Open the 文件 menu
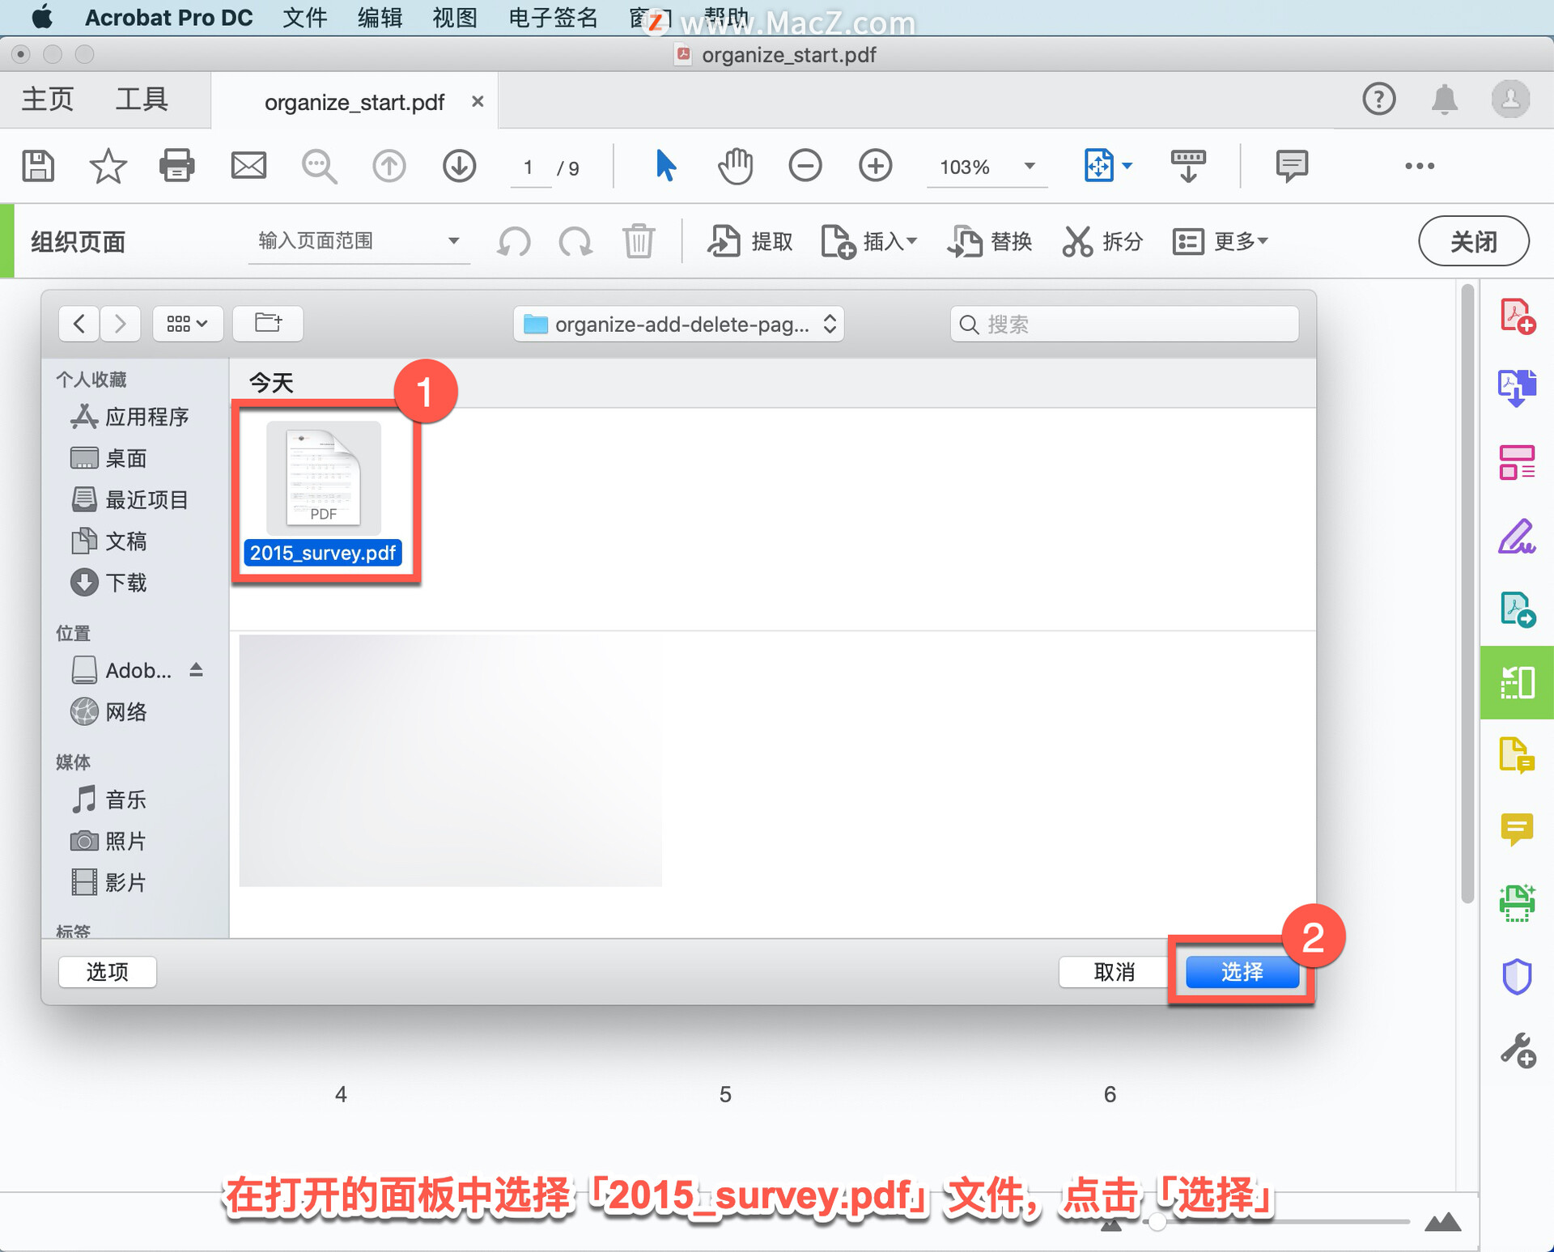Viewport: 1554px width, 1252px height. click(305, 17)
